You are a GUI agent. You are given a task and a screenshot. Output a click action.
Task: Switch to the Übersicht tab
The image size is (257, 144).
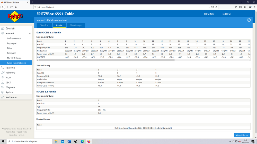pos(44,25)
